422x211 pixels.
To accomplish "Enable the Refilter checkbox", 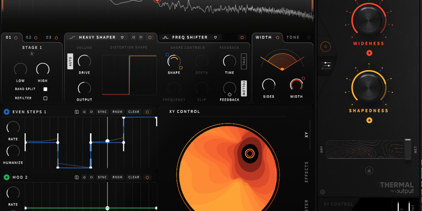I will [46, 98].
